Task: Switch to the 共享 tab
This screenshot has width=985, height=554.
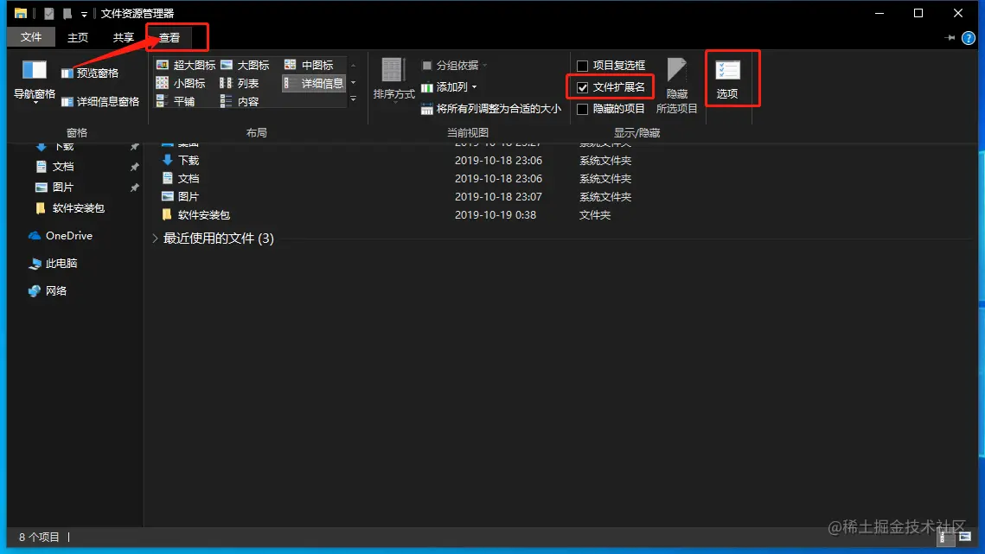Action: click(x=123, y=38)
